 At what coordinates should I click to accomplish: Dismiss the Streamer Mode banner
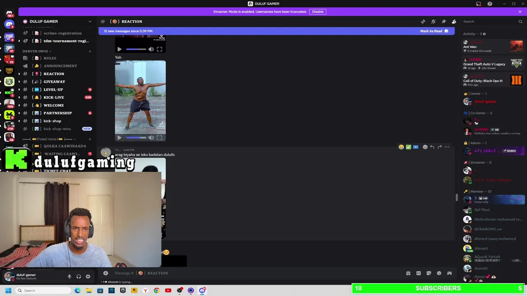[520, 12]
